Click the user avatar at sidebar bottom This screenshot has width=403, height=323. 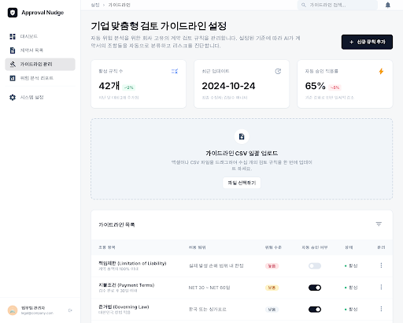pyautogui.click(x=13, y=310)
